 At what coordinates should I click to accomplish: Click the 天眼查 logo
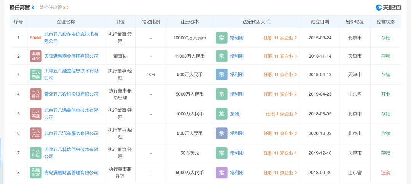(388, 7)
